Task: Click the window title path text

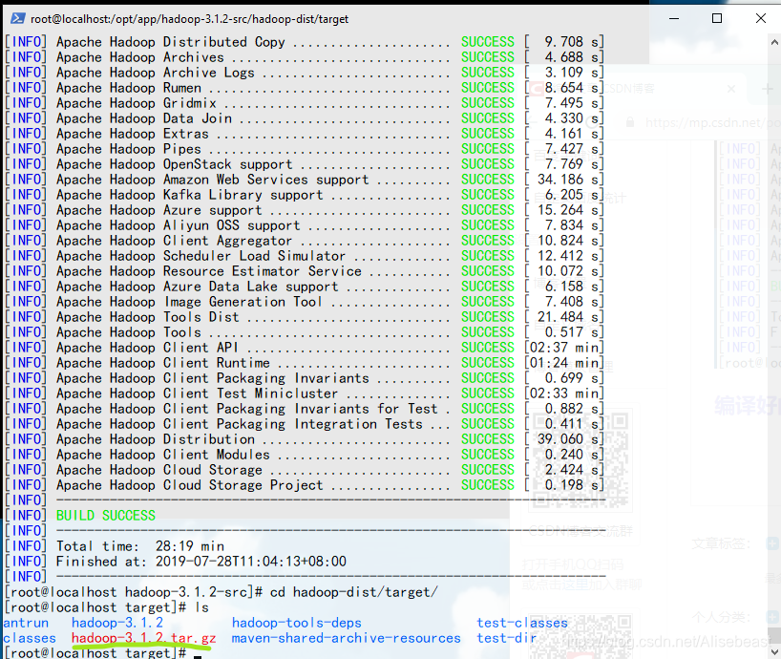Action: pos(189,19)
